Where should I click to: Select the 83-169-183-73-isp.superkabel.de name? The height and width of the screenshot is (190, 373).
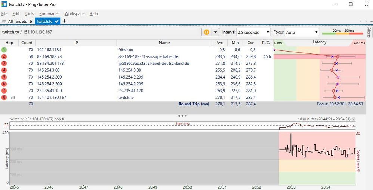coord(148,56)
